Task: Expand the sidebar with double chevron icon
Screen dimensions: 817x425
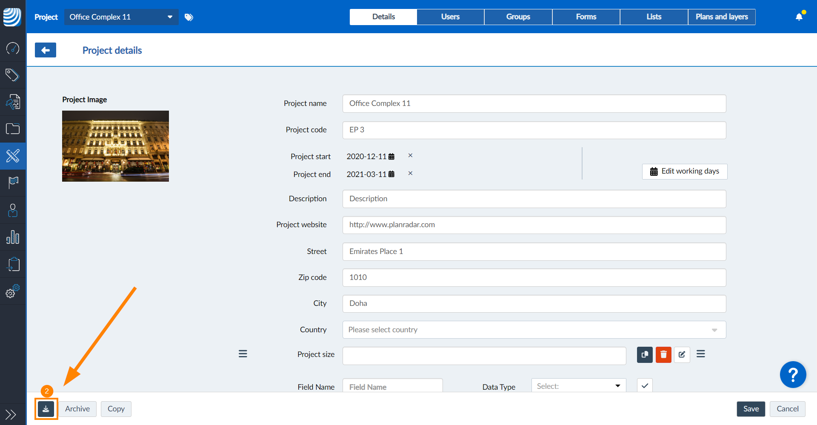Action: pyautogui.click(x=11, y=414)
